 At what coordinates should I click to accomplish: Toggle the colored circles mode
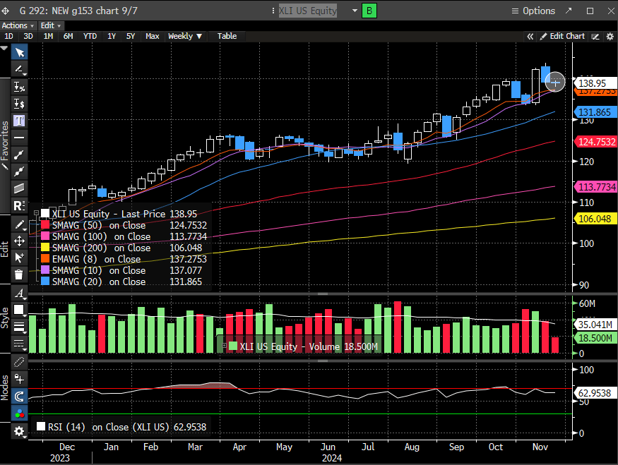(19, 413)
